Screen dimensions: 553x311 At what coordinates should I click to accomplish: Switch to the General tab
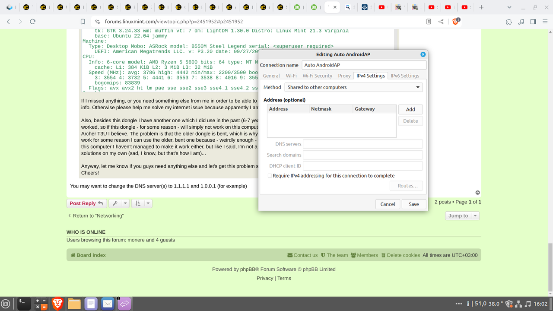point(271,76)
